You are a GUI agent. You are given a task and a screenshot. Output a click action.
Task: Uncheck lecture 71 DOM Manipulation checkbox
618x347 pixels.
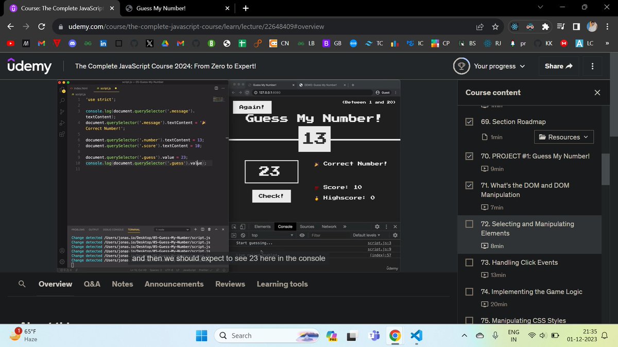470,185
